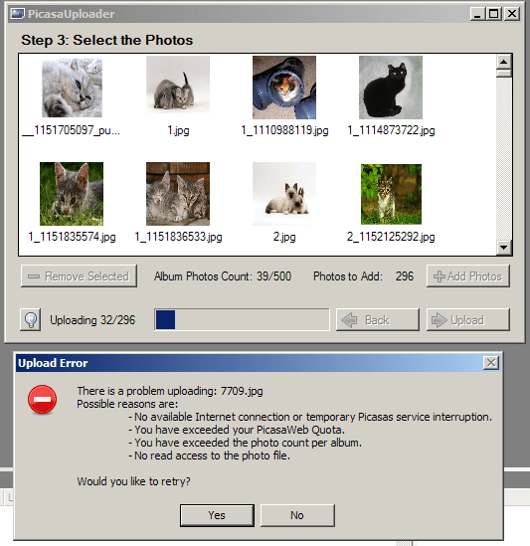Close the PicasaUploader window

pyautogui.click(x=512, y=14)
